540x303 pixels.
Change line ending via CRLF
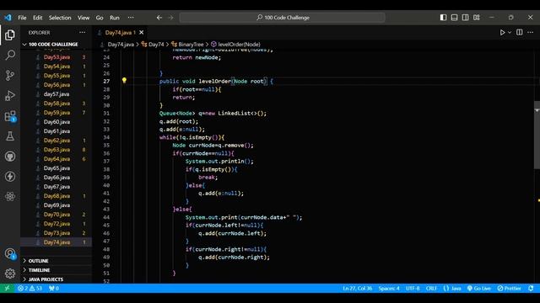click(x=431, y=288)
